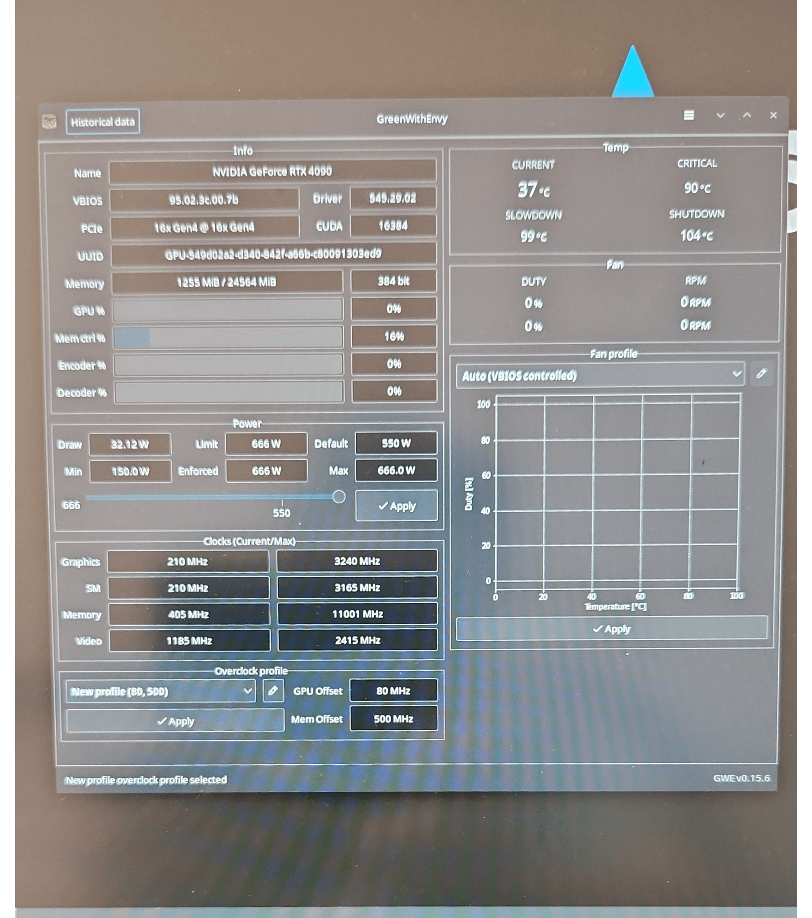Apply the selected fan profile
The height and width of the screenshot is (918, 812).
pos(612,629)
